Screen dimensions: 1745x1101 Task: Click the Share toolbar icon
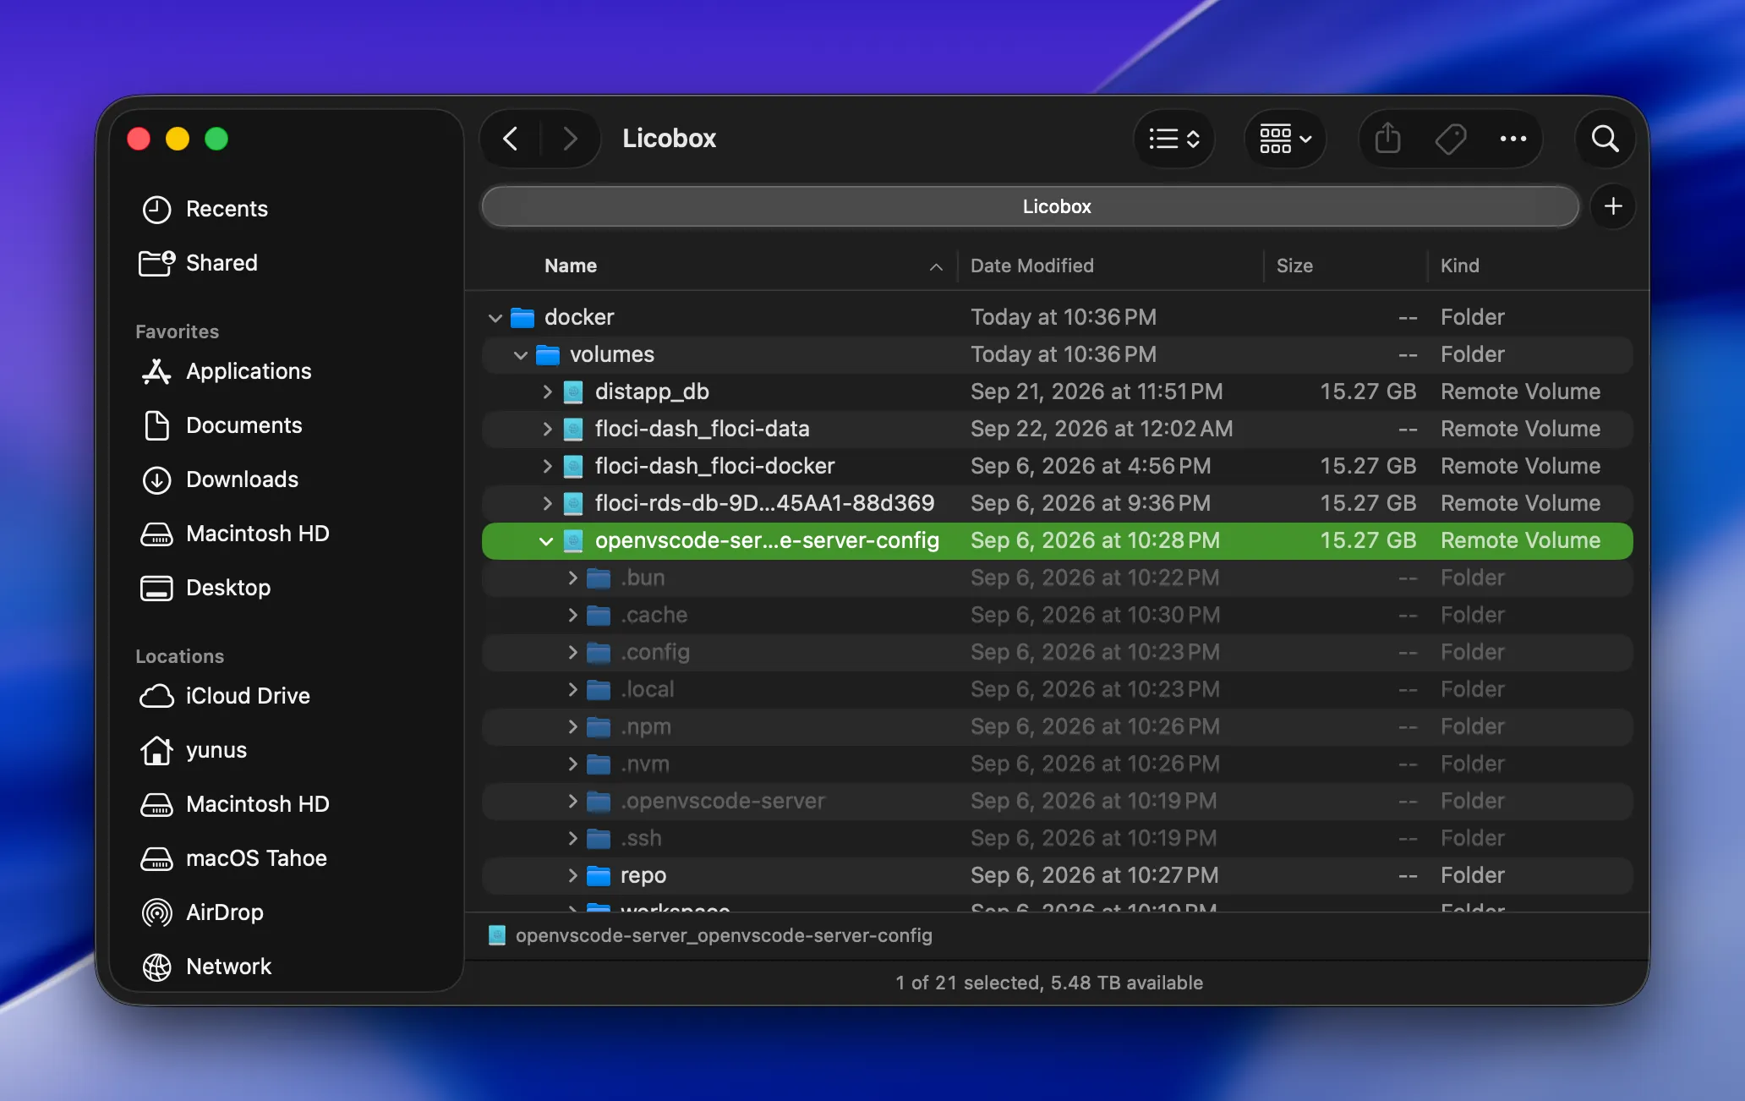[x=1387, y=139]
